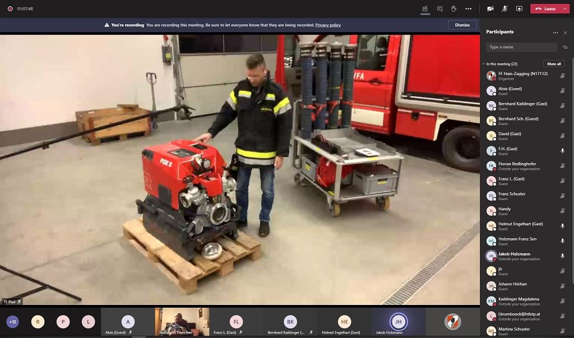Click the raise hand icon

tap(454, 9)
